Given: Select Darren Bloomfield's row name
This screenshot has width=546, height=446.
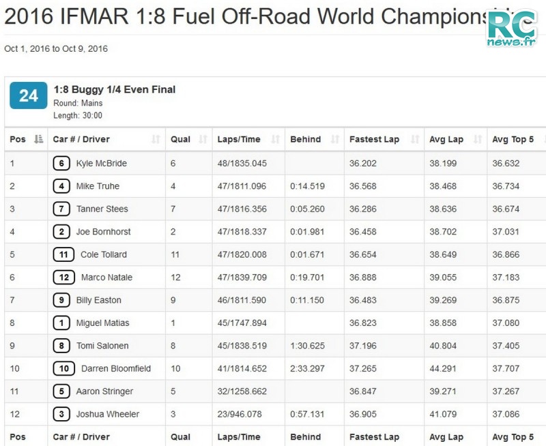Looking at the screenshot, I should (116, 368).
